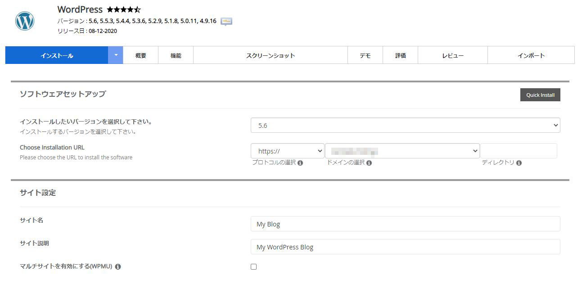Switch to the 概要 tab

tap(141, 55)
